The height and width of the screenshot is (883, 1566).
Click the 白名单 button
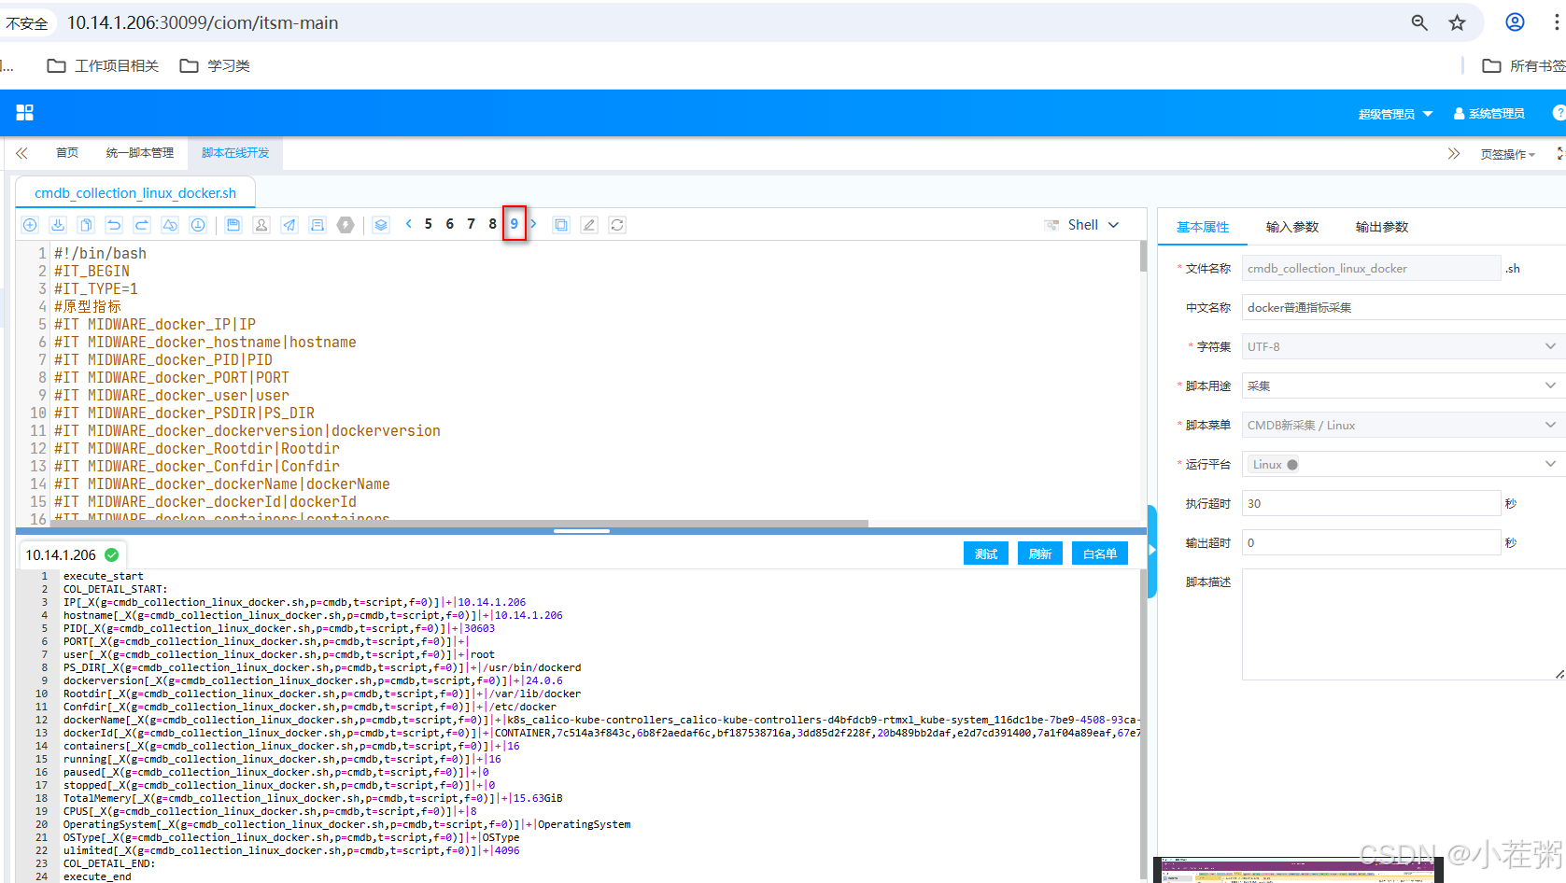pos(1099,553)
